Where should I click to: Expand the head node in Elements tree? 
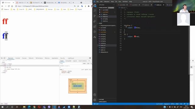point(2,64)
